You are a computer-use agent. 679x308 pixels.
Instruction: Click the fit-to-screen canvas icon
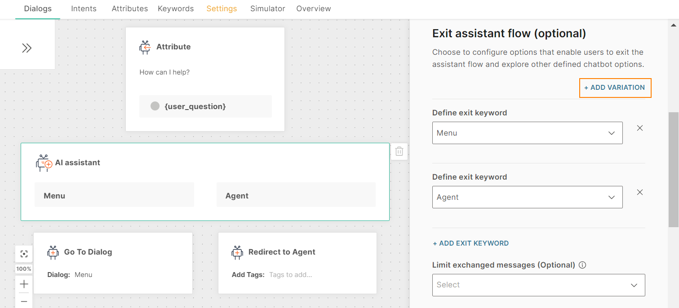(24, 254)
